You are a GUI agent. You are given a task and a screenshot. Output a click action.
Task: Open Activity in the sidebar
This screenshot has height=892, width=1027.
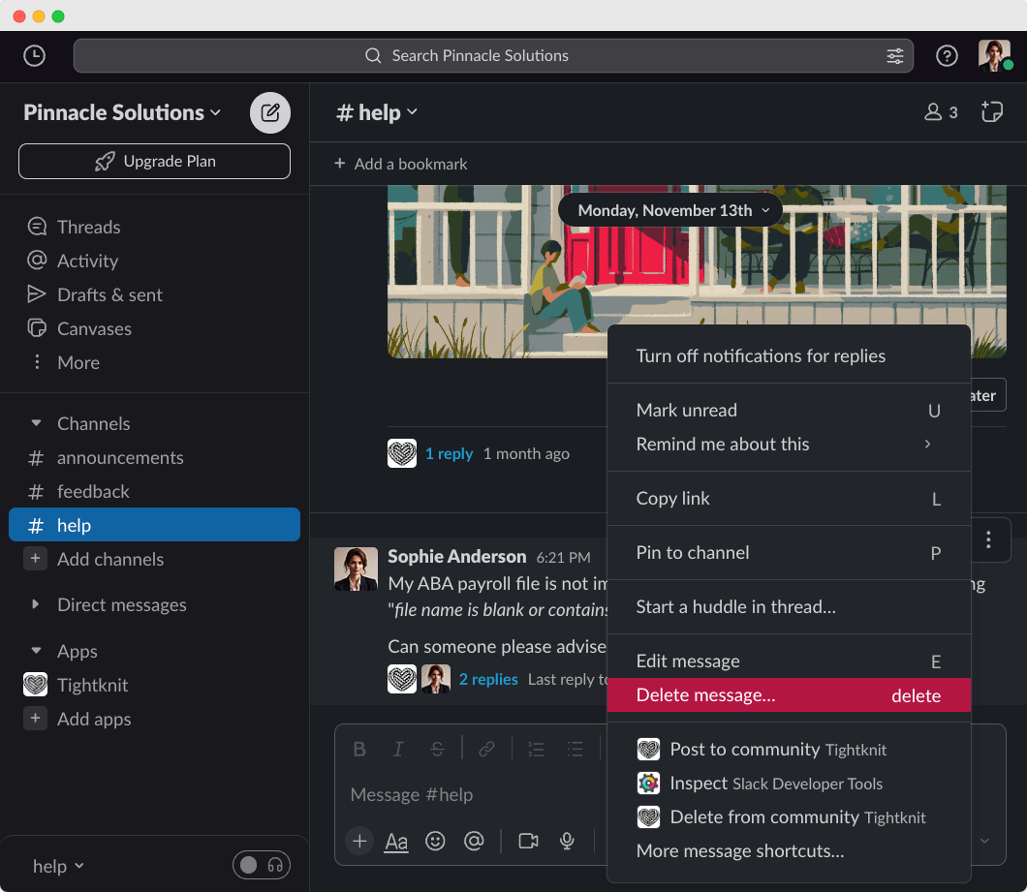click(x=88, y=261)
